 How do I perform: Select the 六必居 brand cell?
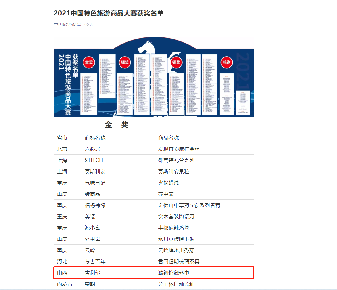(x=118, y=149)
